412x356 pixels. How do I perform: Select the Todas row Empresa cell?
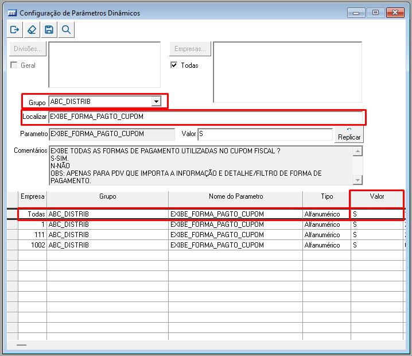point(32,214)
